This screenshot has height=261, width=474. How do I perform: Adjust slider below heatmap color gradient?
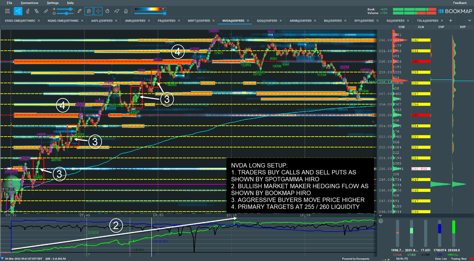[x=150, y=13]
